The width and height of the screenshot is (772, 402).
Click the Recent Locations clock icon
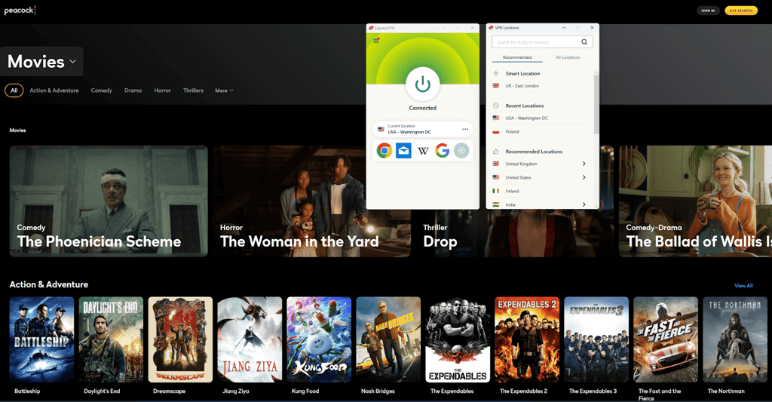tap(496, 106)
